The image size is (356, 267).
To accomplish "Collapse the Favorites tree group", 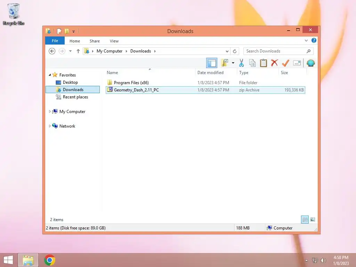I will pyautogui.click(x=50, y=75).
